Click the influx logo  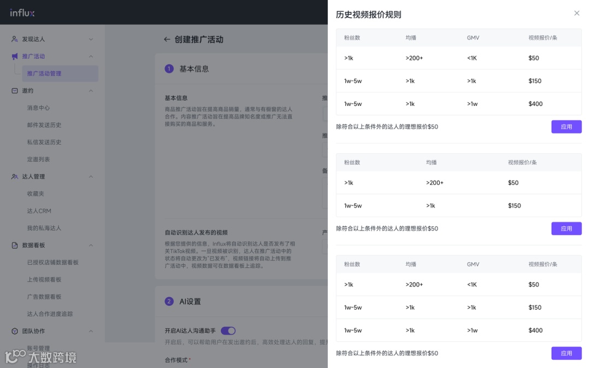[x=22, y=13]
